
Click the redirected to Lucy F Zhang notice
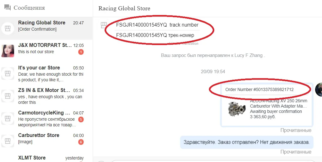[213, 55]
